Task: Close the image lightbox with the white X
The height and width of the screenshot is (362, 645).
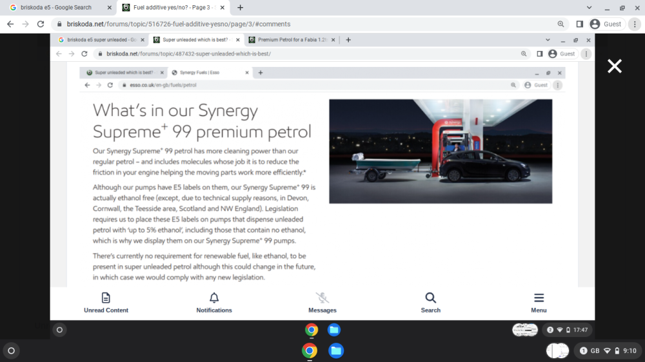Action: [x=615, y=66]
